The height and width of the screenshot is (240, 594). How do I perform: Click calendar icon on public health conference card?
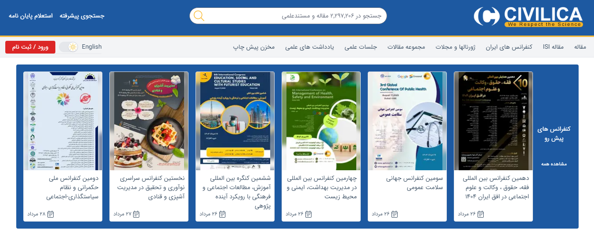click(x=394, y=214)
